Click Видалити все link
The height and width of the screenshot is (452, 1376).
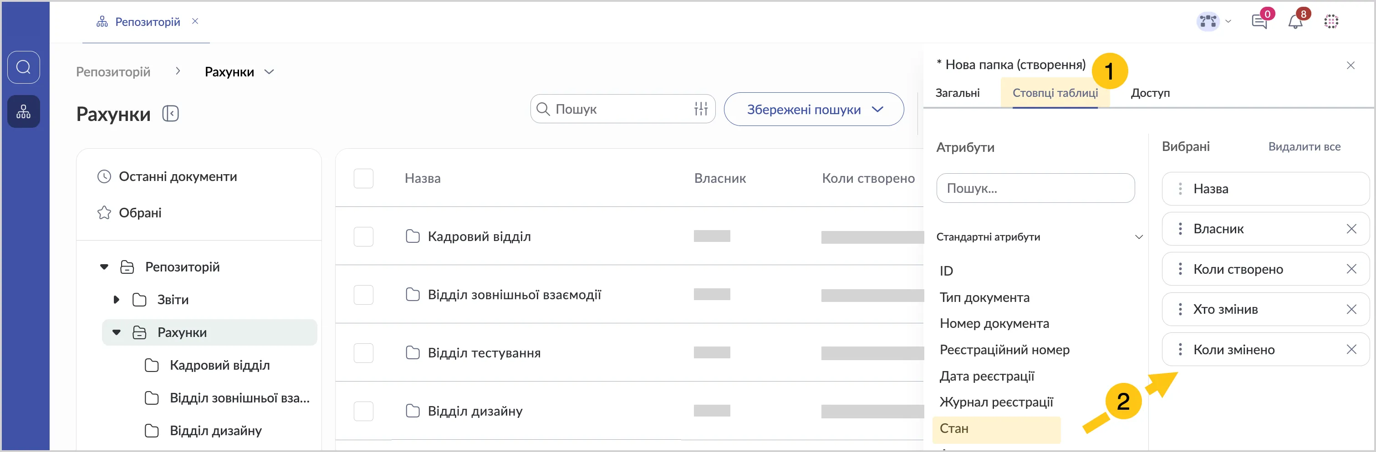(x=1304, y=147)
